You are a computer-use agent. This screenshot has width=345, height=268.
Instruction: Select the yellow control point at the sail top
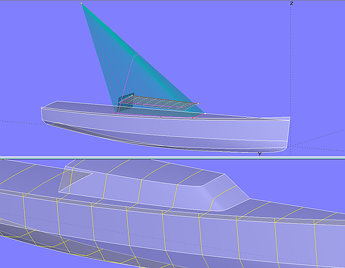click(81, 3)
